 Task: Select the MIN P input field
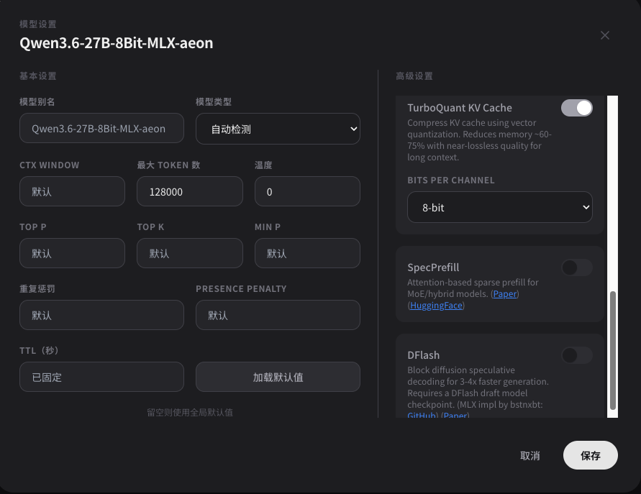307,253
